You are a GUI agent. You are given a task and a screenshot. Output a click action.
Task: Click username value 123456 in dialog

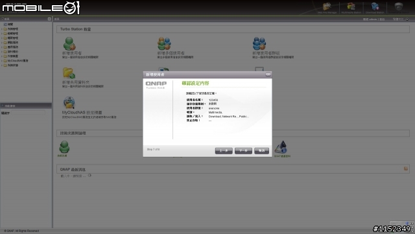pos(213,100)
